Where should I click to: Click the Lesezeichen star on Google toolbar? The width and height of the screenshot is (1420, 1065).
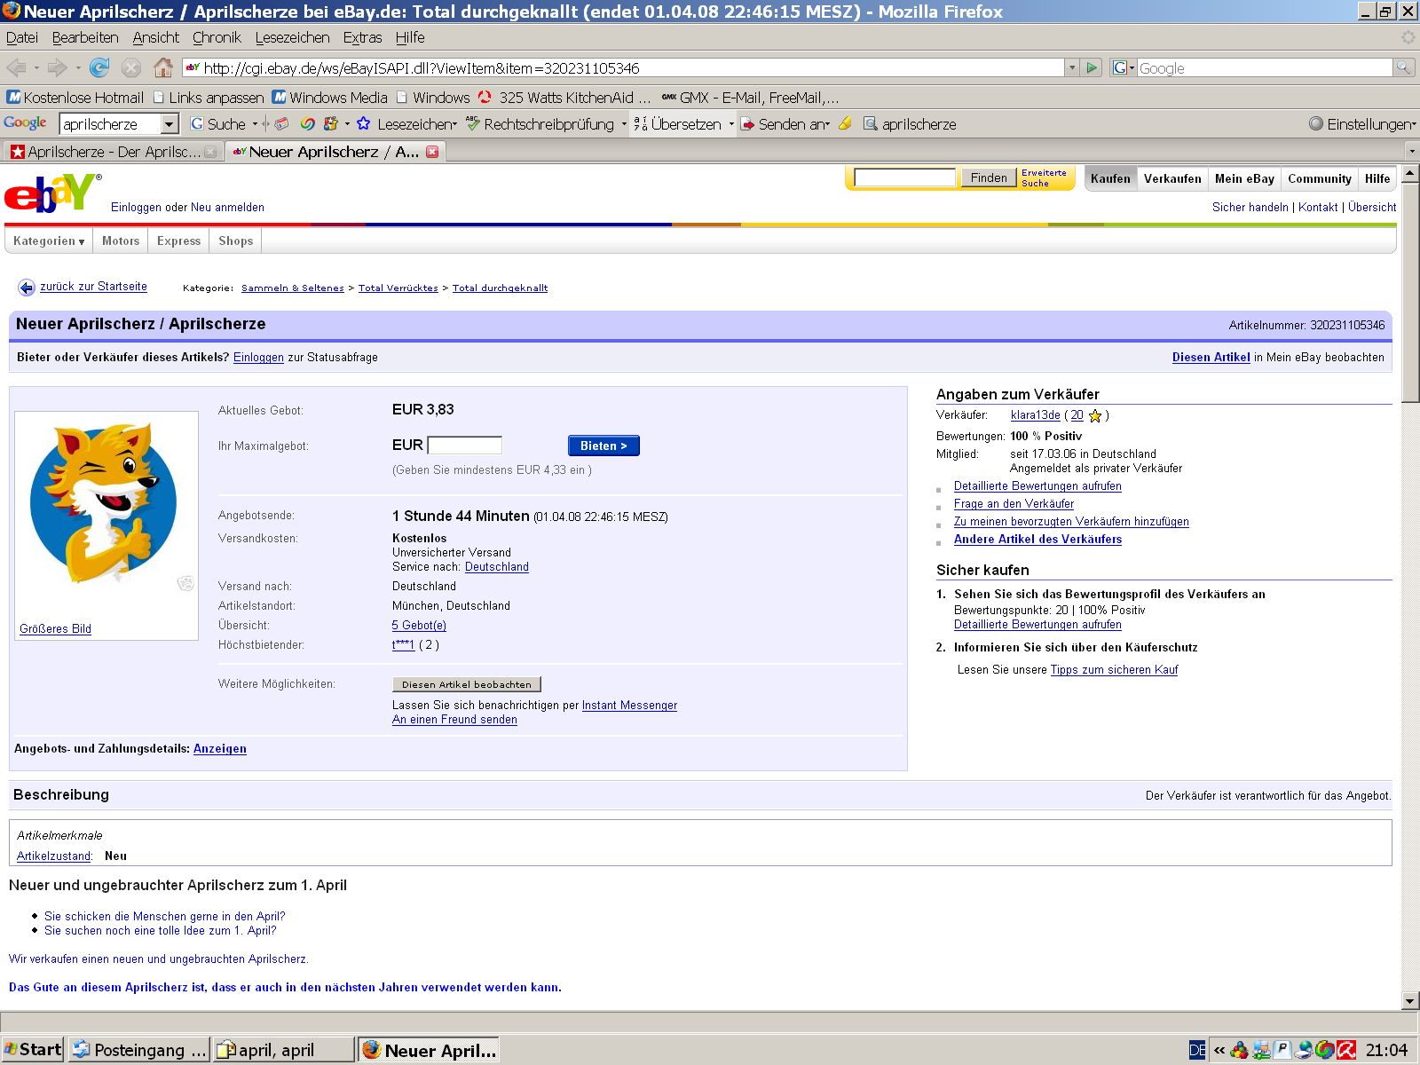click(x=363, y=123)
